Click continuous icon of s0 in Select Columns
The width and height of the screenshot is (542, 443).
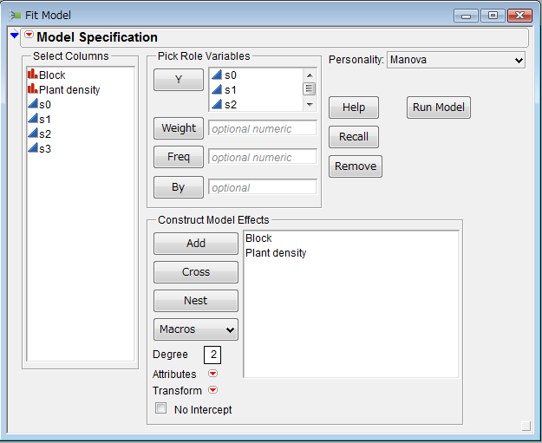click(32, 104)
